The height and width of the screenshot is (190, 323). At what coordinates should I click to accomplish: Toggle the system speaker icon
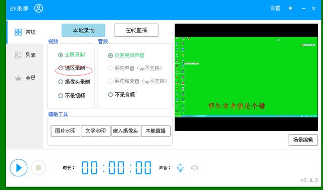pos(195,168)
